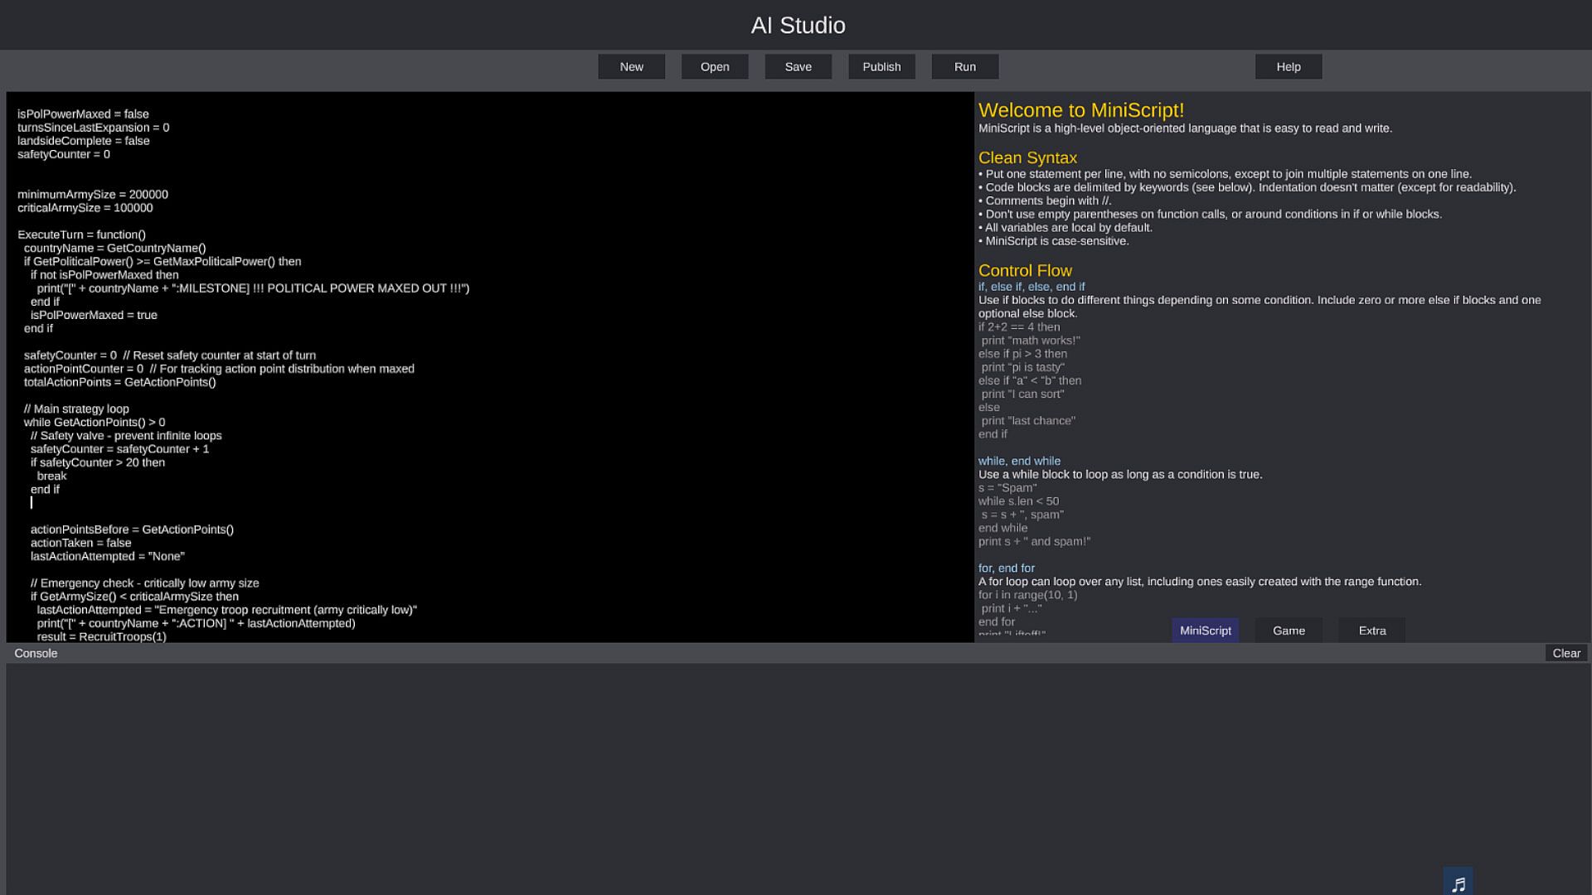The image size is (1592, 895).
Task: Open the Help panel
Action: (x=1288, y=67)
